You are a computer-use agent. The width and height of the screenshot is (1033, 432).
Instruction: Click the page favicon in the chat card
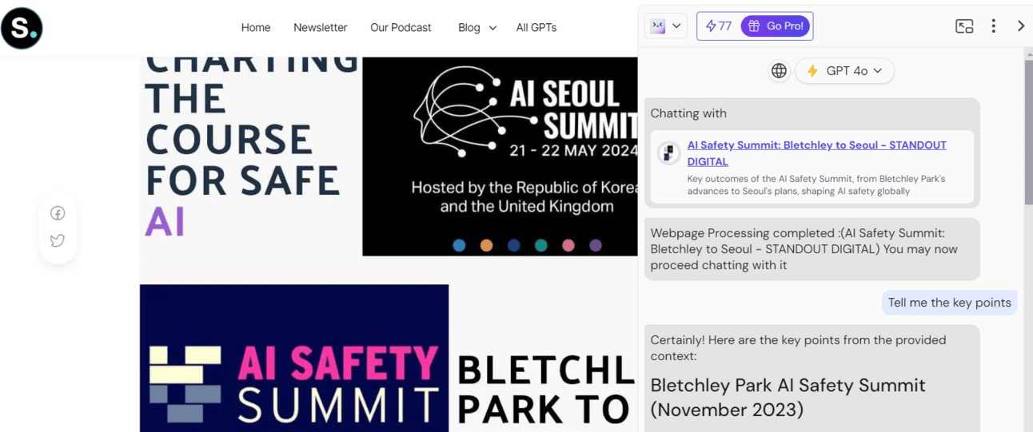tap(668, 153)
